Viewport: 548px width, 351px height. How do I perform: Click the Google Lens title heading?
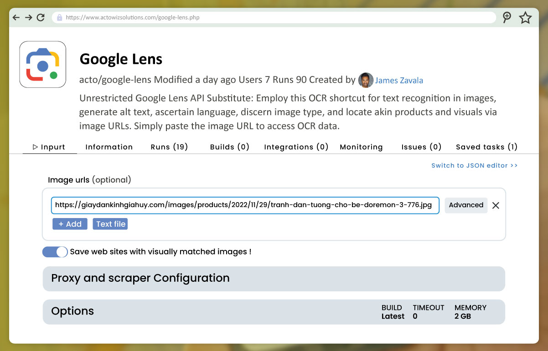[x=121, y=59]
